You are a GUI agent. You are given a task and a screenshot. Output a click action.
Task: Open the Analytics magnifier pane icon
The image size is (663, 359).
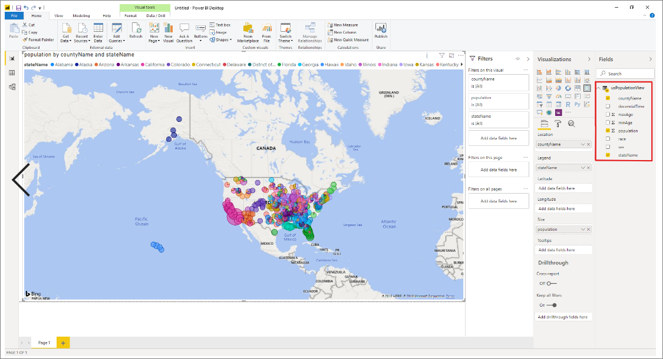[570, 122]
